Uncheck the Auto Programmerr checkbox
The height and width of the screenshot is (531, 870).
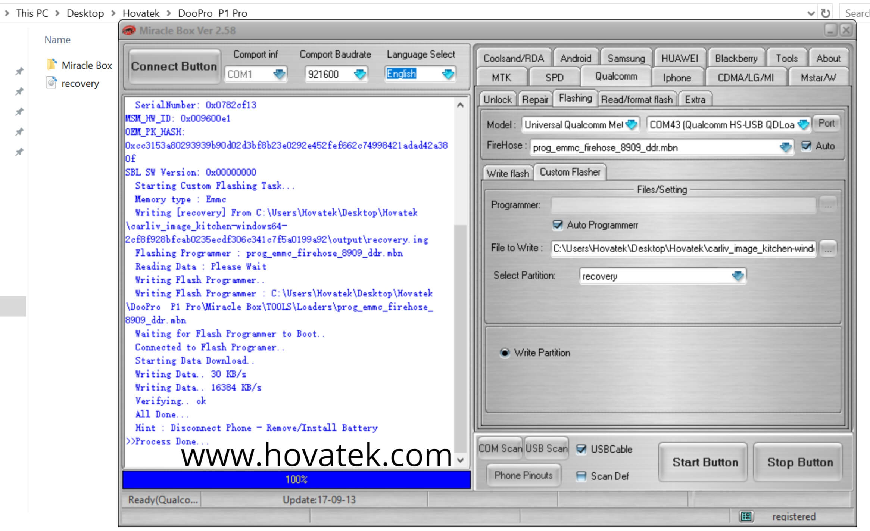557,225
